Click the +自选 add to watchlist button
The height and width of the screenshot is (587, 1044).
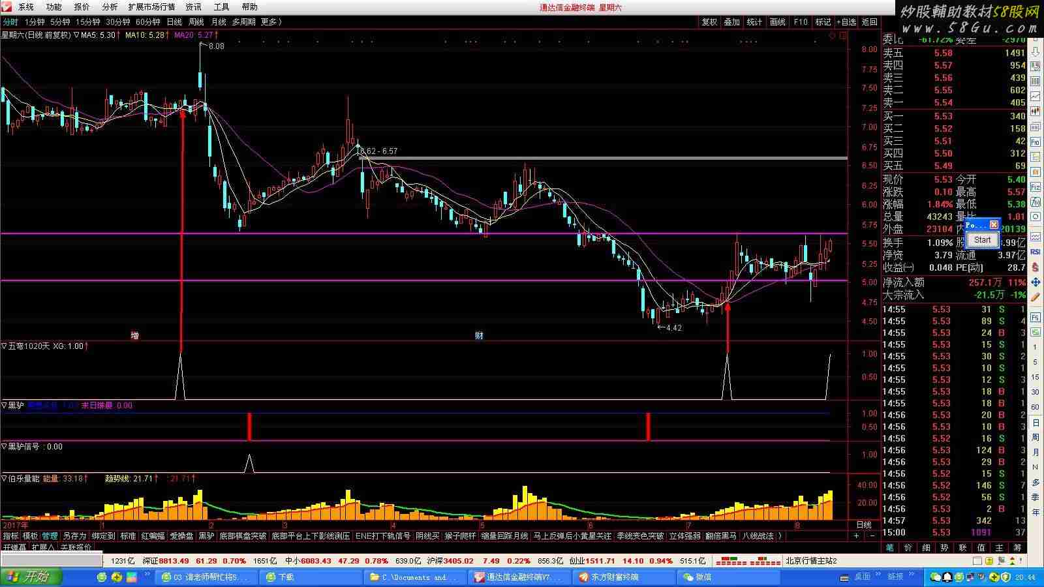pyautogui.click(x=846, y=22)
